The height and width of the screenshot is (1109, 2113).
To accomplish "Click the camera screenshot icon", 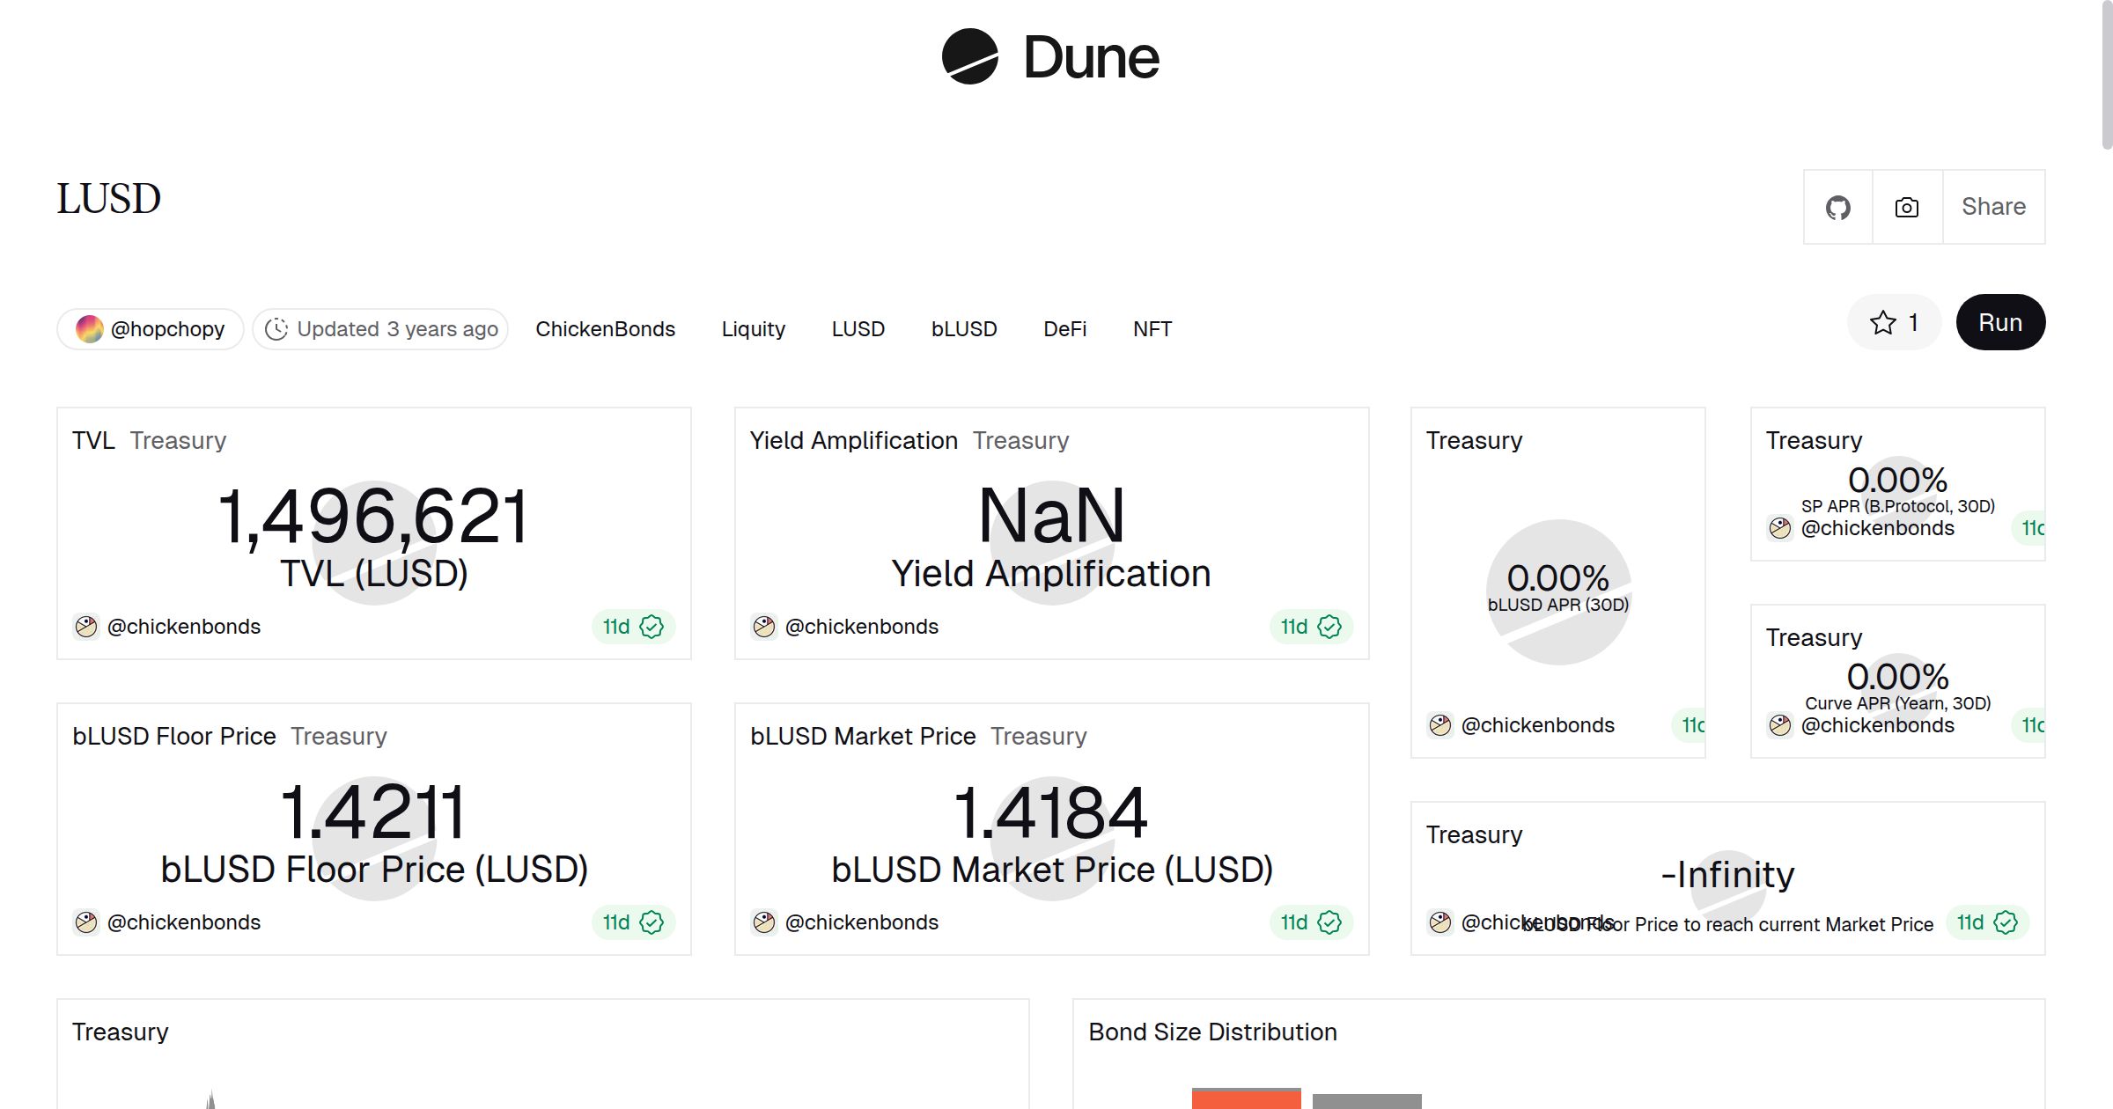I will [1907, 208].
